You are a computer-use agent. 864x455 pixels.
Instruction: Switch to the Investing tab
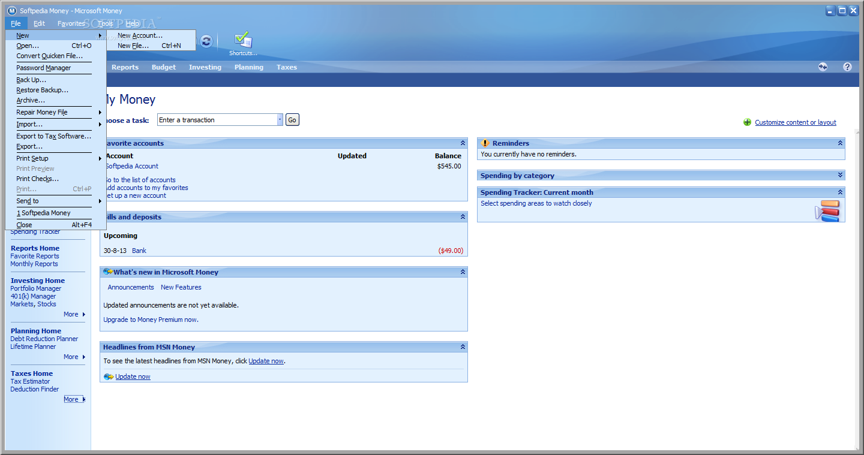pyautogui.click(x=205, y=67)
